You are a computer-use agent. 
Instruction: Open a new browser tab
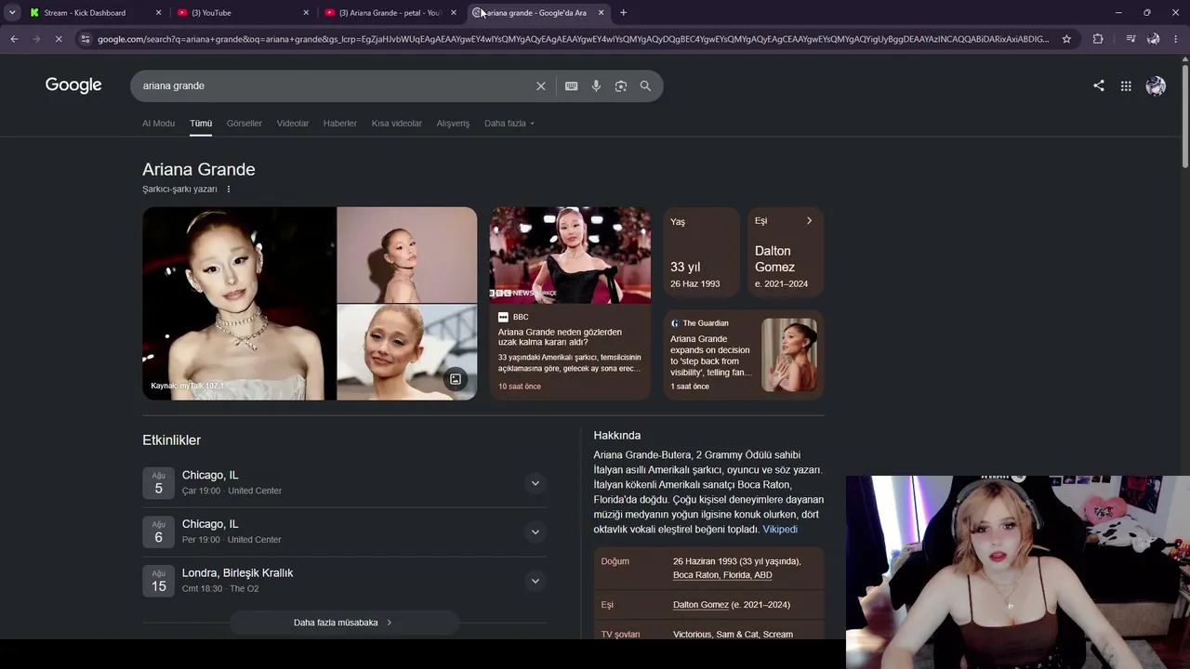(623, 13)
